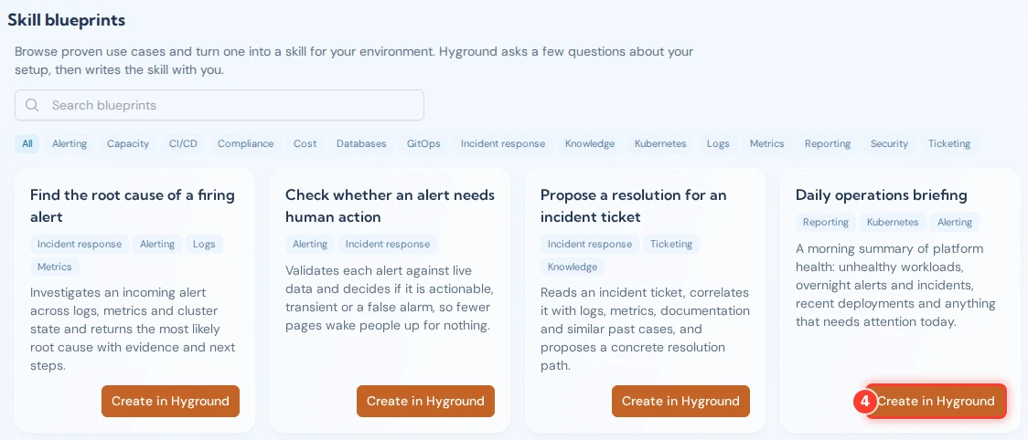This screenshot has width=1028, height=440.
Task: Create Daily operations briefing in Hyground
Action: (936, 401)
